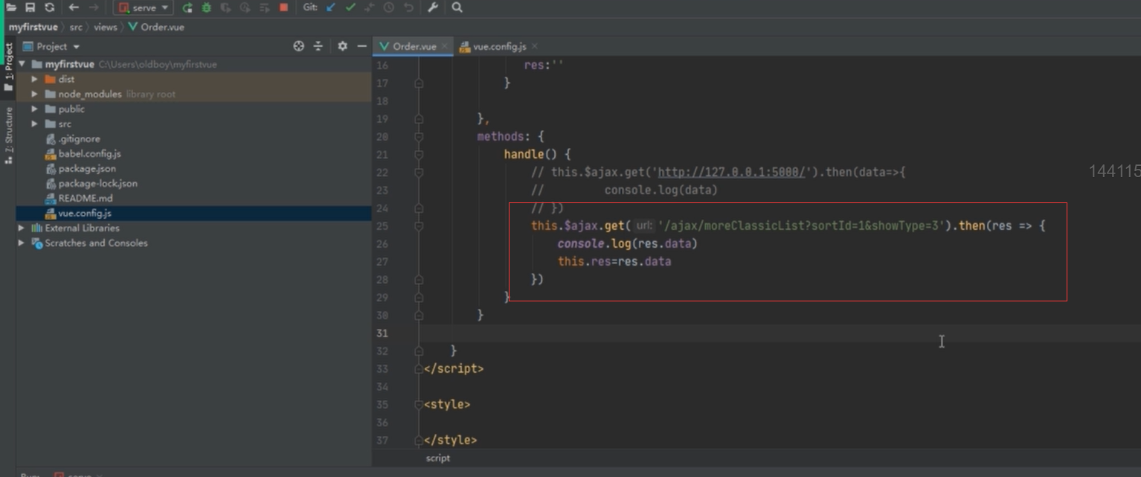1141x477 pixels.
Task: Navigate Forward with the right arrow
Action: 93,7
